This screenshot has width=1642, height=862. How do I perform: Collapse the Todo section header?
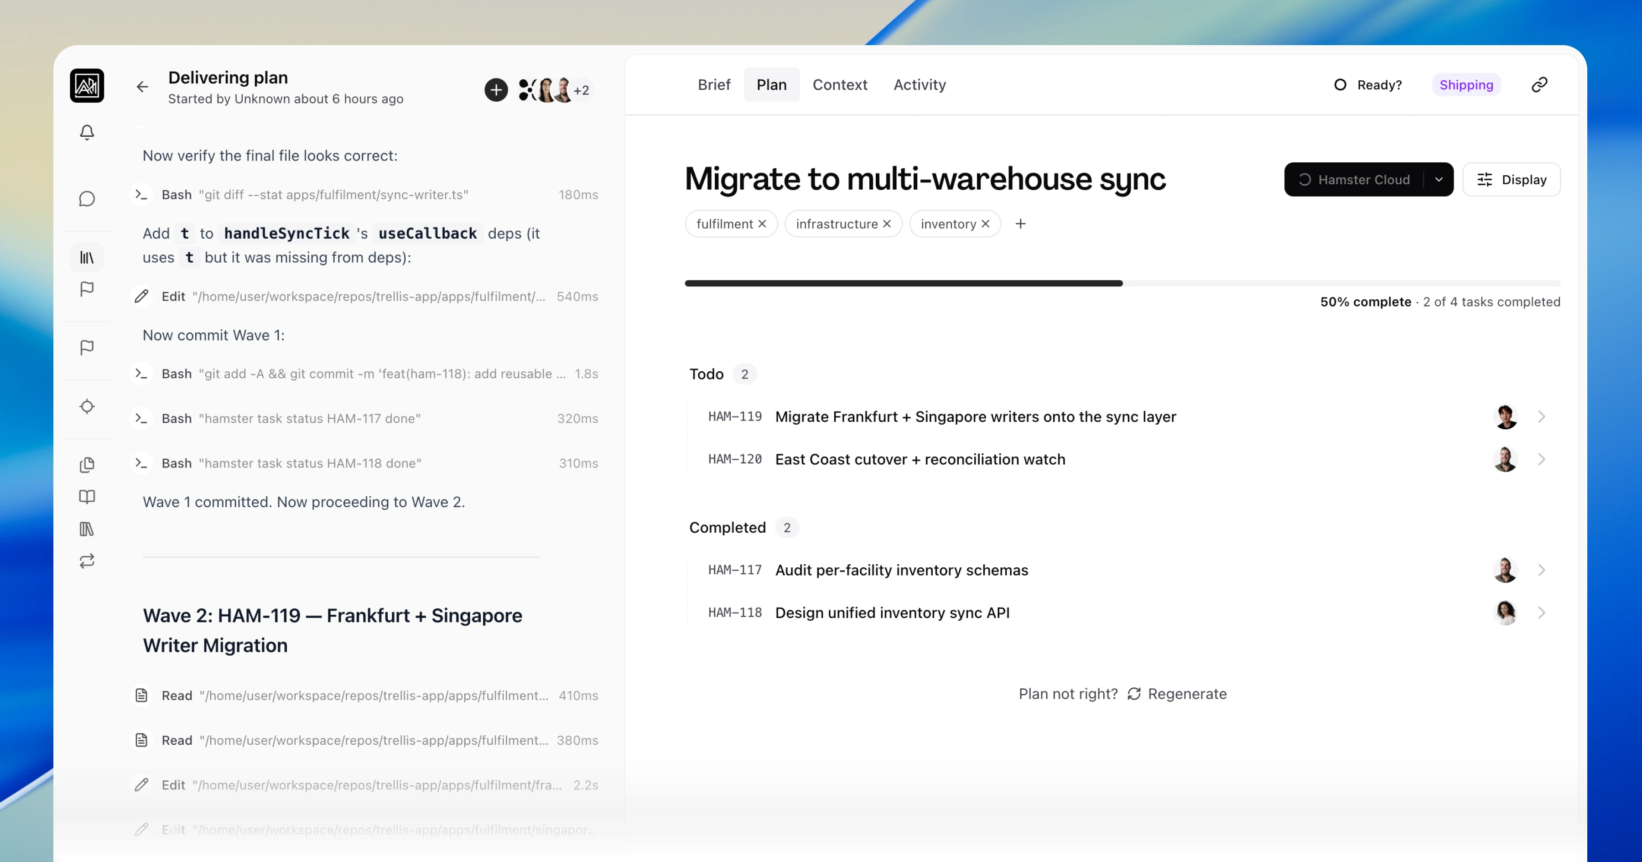pyautogui.click(x=722, y=374)
